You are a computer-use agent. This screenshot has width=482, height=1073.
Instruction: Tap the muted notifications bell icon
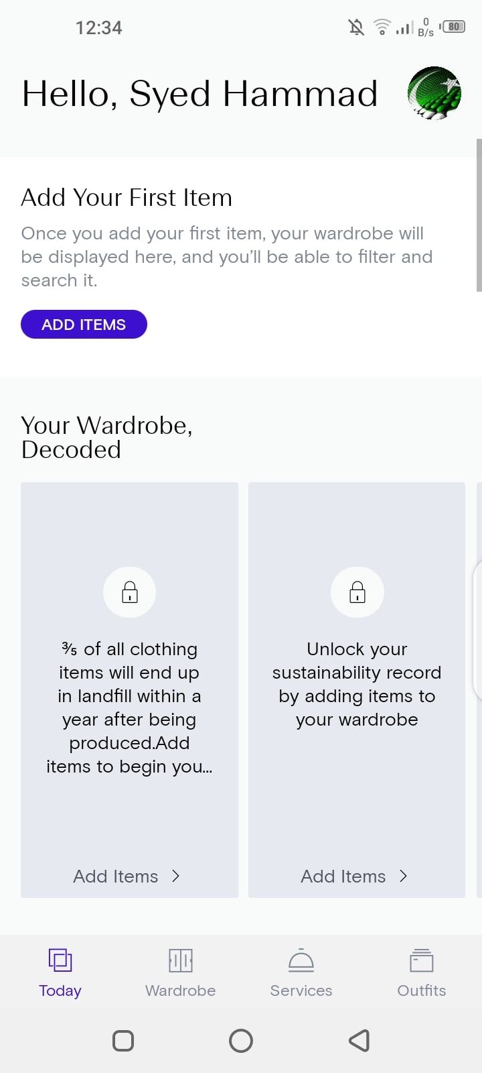click(x=355, y=27)
